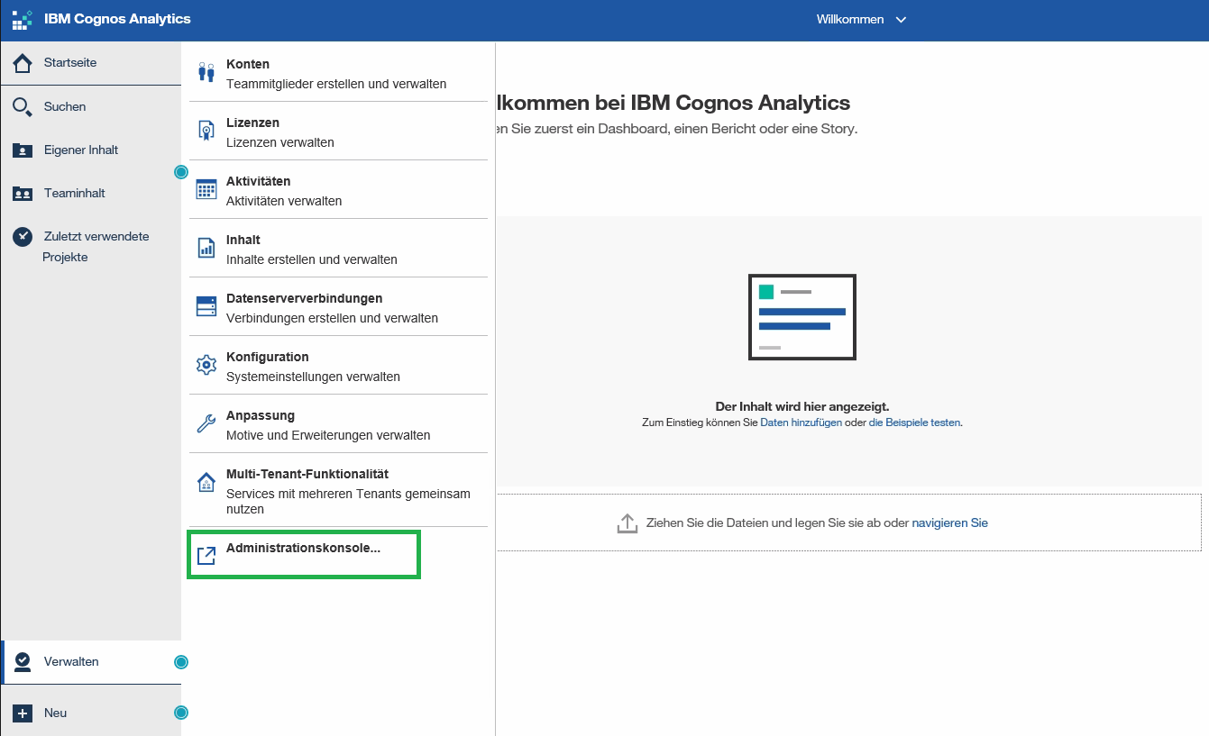Open the Administrationskonsole link

point(303,548)
